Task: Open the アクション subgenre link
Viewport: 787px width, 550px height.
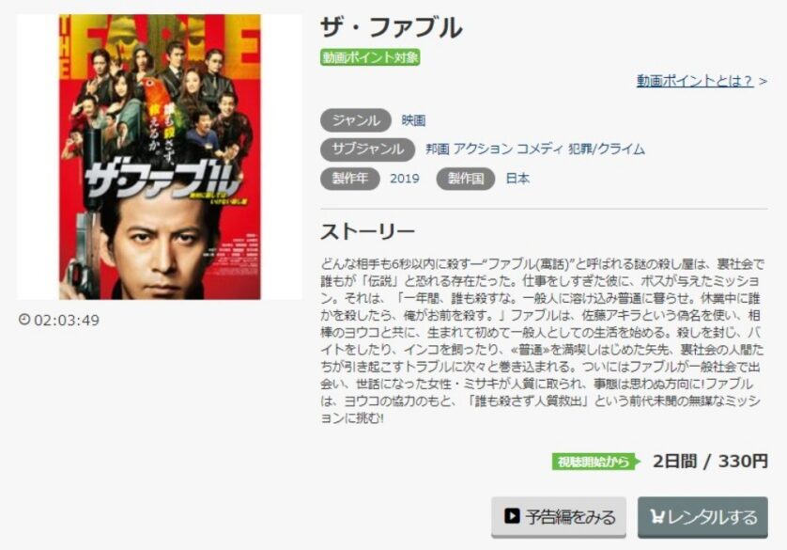Action: pos(483,149)
